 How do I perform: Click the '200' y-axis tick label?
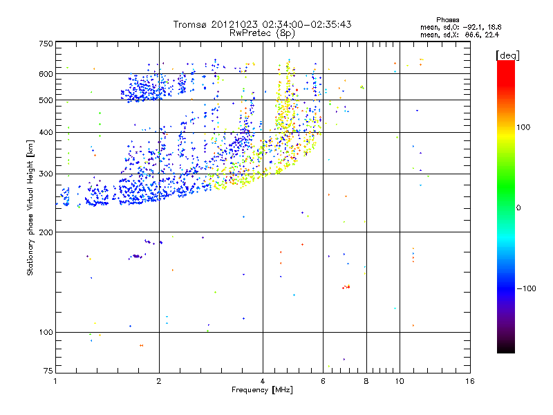tap(46, 232)
